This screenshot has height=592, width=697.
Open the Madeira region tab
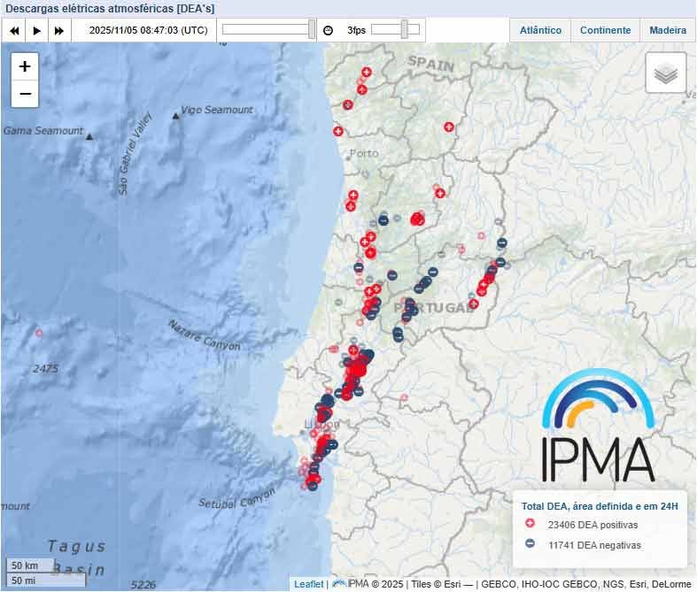coord(667,30)
